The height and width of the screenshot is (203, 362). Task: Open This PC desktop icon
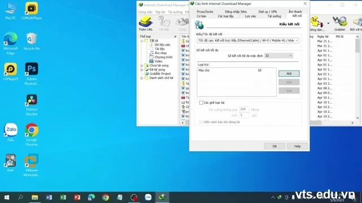(x=10, y=11)
